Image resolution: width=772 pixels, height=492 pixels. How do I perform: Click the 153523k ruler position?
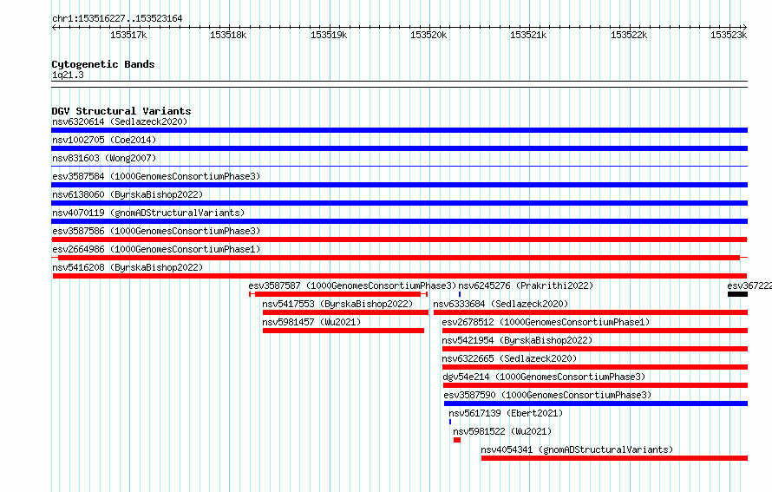(x=729, y=35)
